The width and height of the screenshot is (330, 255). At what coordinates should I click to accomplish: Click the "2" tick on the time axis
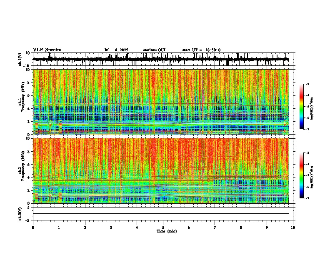coord(85,227)
